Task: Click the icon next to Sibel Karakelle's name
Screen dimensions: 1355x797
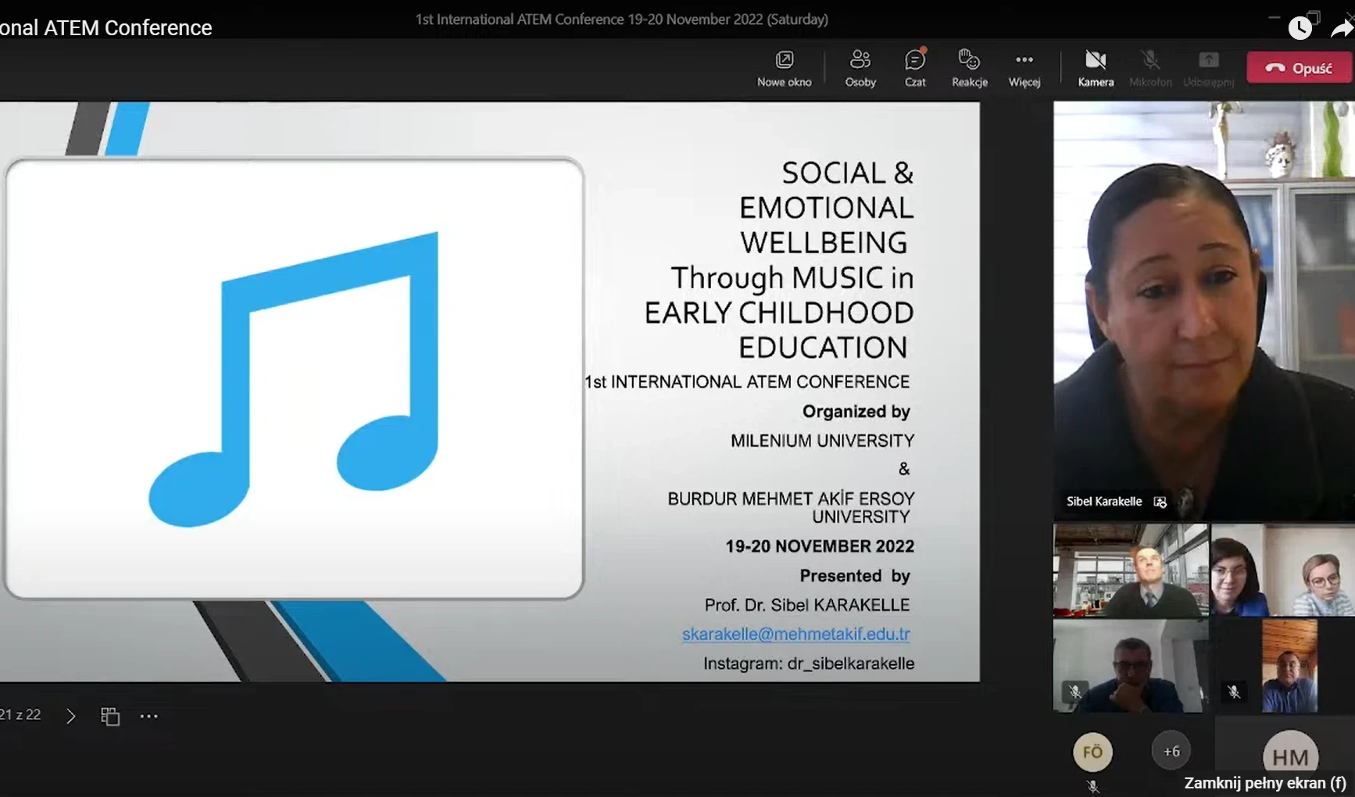Action: (1160, 502)
